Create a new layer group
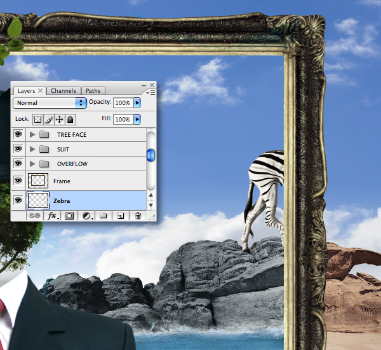The width and height of the screenshot is (381, 350). tap(104, 216)
